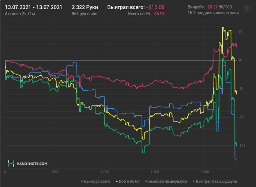Click the EV total value '-$5.94'

coord(158,14)
